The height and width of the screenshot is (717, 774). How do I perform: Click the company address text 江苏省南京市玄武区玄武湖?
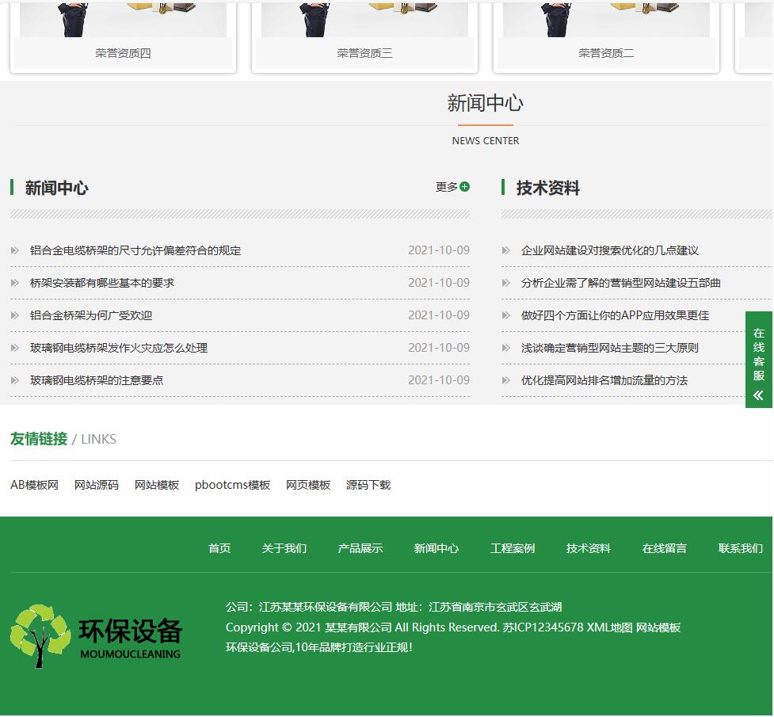point(495,607)
